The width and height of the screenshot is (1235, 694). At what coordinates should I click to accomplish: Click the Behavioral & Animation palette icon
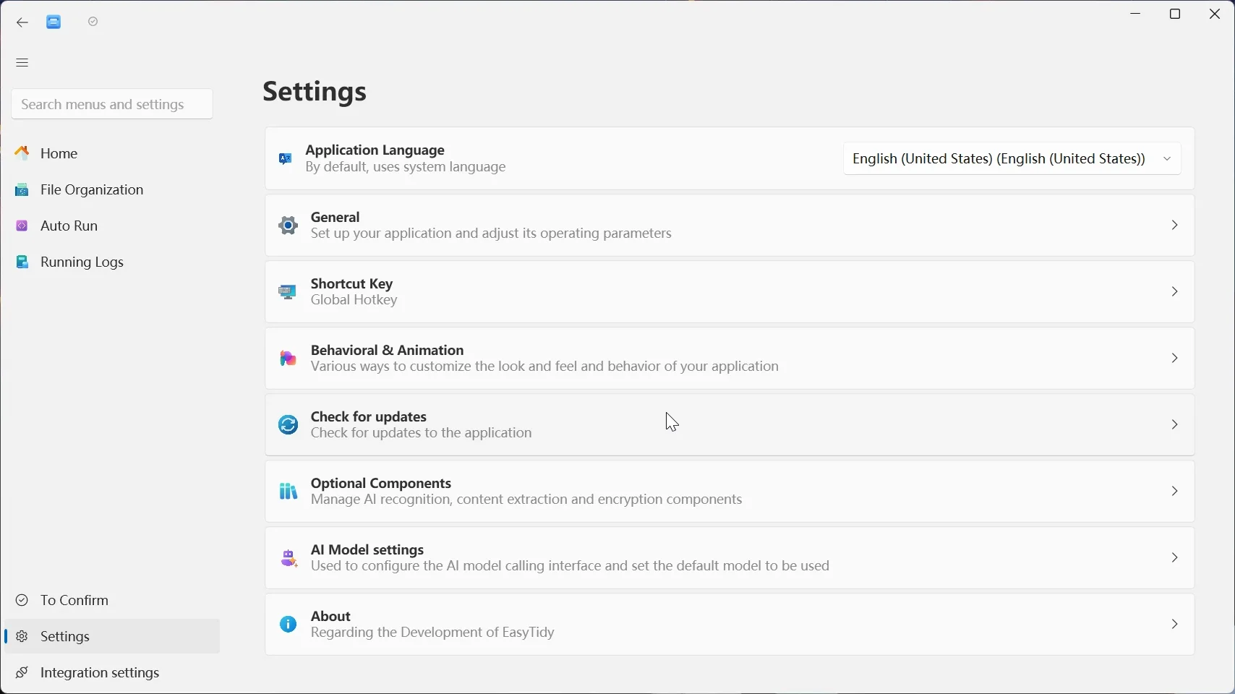[x=288, y=359]
